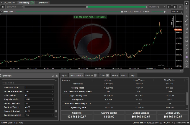Click the Short Trades column header

169,80
